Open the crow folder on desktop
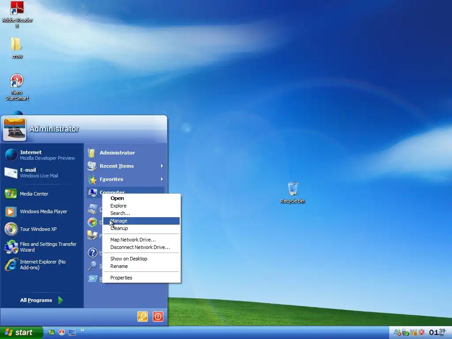This screenshot has height=339, width=452. pyautogui.click(x=17, y=48)
